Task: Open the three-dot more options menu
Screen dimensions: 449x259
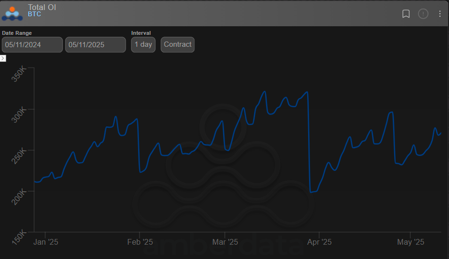Action: (x=440, y=14)
